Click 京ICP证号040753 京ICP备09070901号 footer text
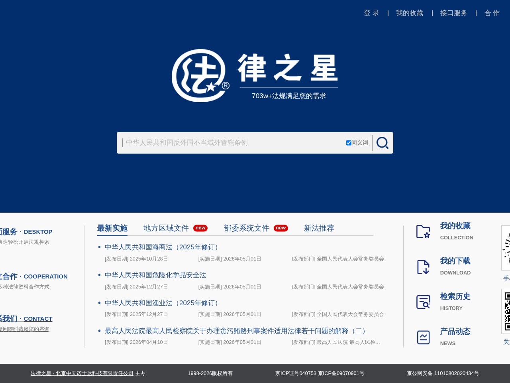Image resolution: width=510 pixels, height=383 pixels. [x=320, y=373]
